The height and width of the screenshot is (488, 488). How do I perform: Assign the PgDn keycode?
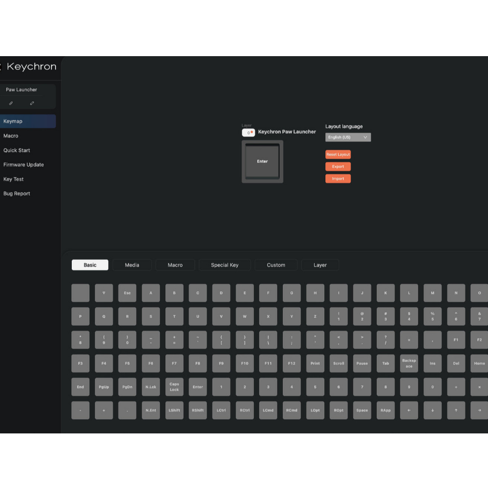(128, 387)
